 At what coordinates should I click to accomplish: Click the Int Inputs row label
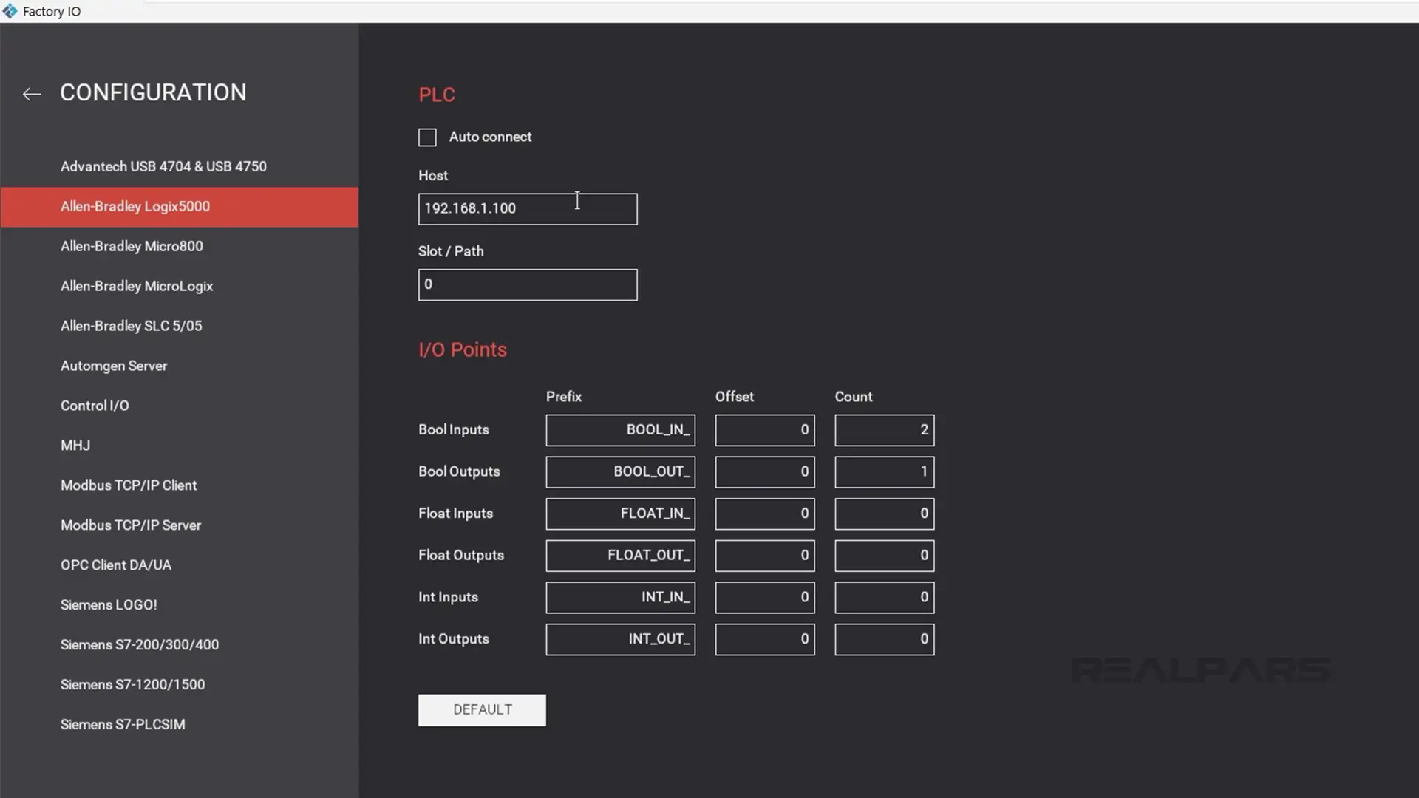(x=448, y=598)
